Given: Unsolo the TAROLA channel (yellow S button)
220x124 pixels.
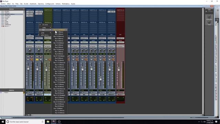Looking at the screenshot, I should pyautogui.click(x=37, y=60).
